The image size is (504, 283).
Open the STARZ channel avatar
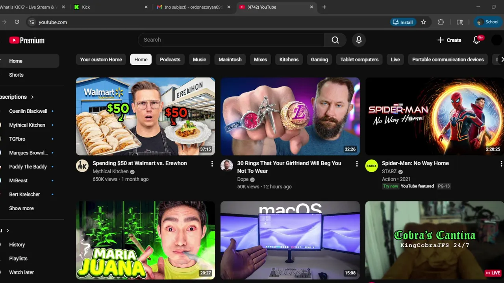click(372, 166)
